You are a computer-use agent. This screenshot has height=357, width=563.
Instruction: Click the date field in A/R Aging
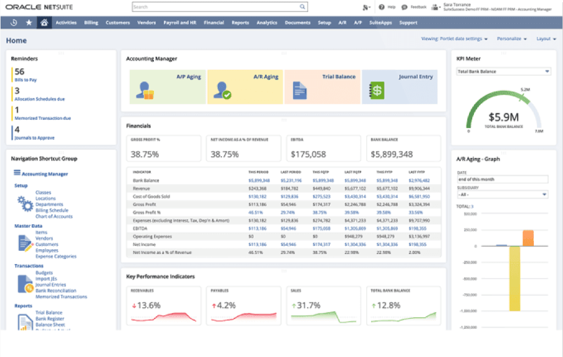[x=503, y=179]
